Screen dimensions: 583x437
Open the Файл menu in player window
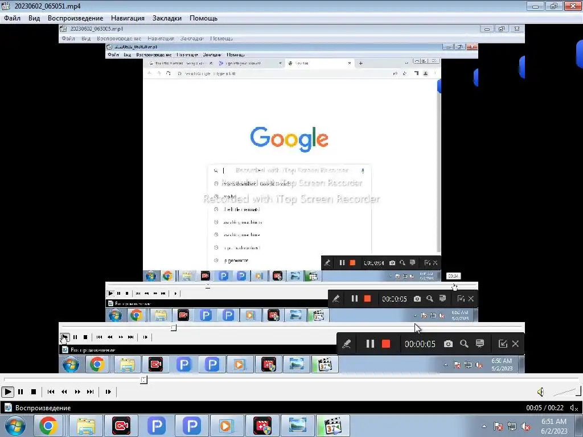pos(13,18)
